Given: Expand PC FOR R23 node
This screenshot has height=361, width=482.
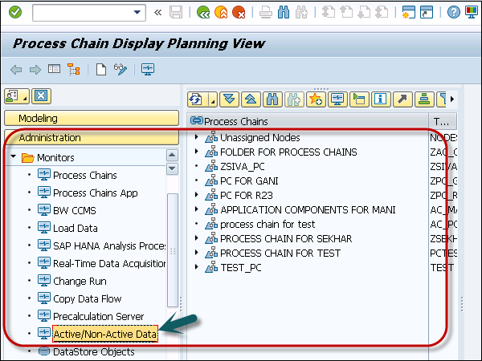Looking at the screenshot, I should pyautogui.click(x=197, y=195).
